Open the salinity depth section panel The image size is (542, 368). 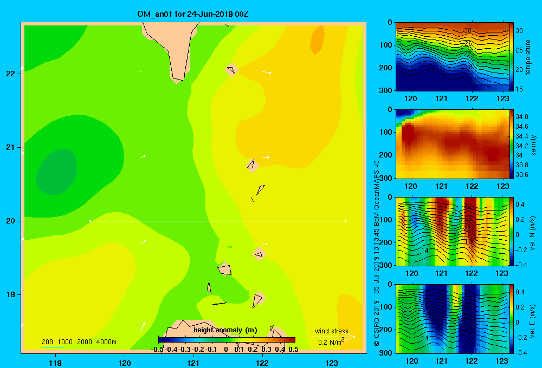pyautogui.click(x=453, y=144)
